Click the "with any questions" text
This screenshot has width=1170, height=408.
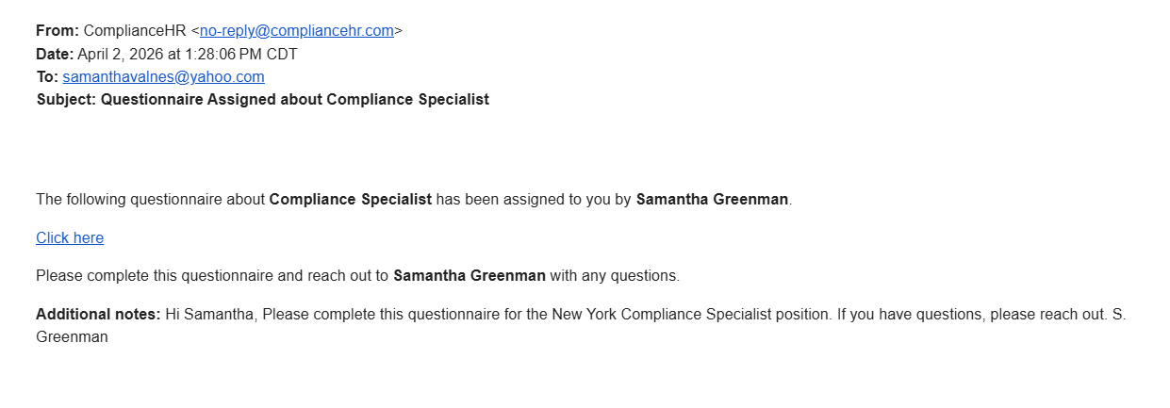pos(615,276)
